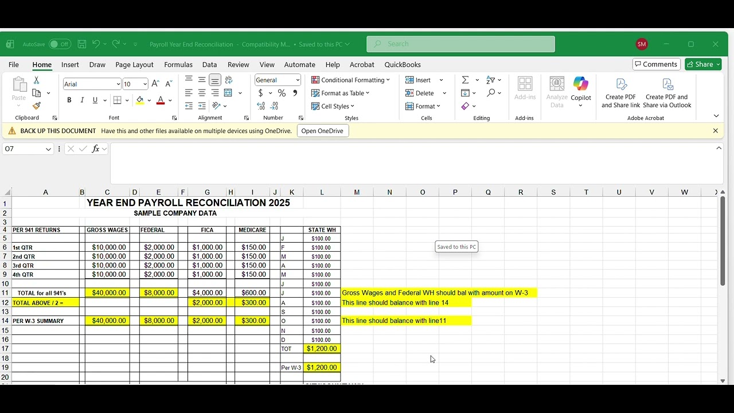
Task: Open the font color dropdown arrow
Action: (170, 100)
